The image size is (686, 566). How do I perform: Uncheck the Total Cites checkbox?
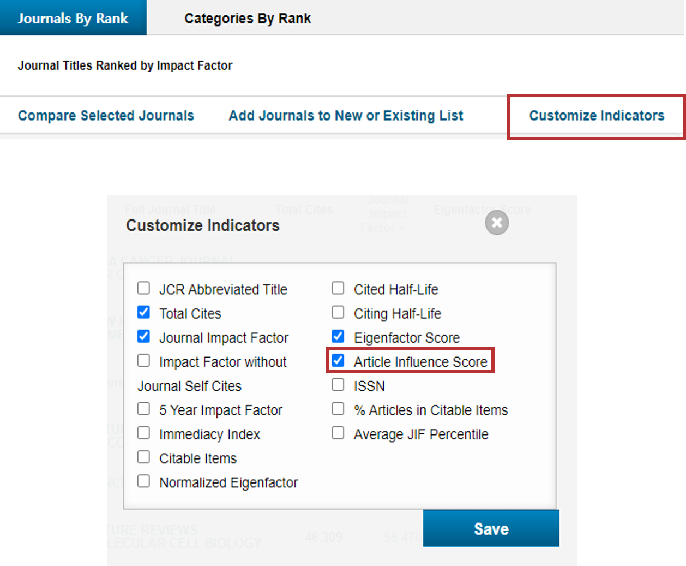tap(143, 312)
